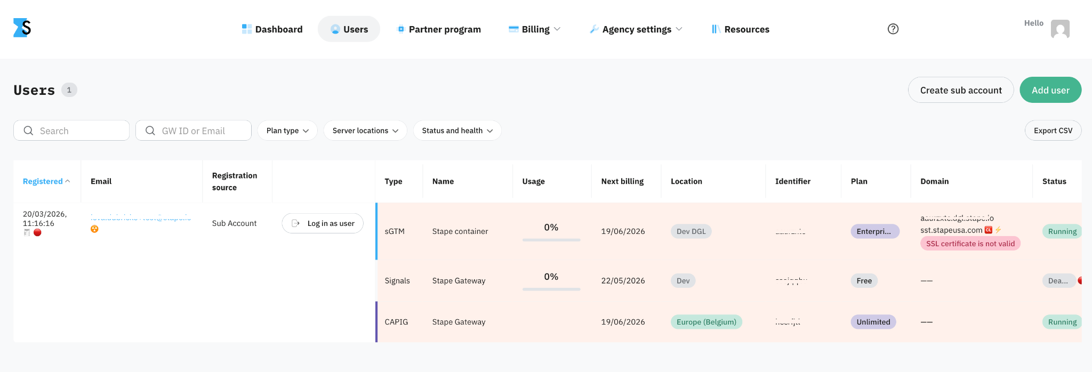
Task: Click the users count badge
Action: tap(69, 90)
